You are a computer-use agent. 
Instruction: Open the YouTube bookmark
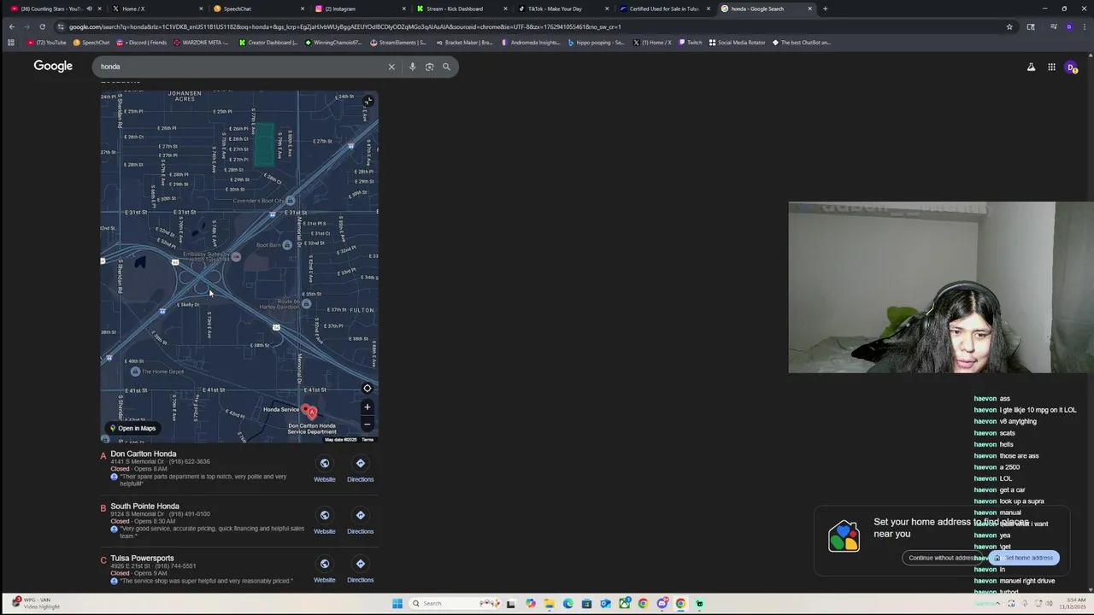[x=47, y=42]
